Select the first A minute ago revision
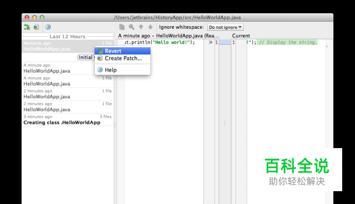Image resolution: width=355 pixels, height=204 pixels. point(58,68)
